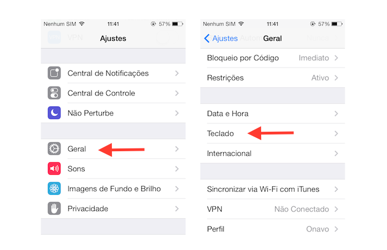Viewport: 387px width, 250px height.
Task: Tap the Central de Controle icon
Action: click(54, 93)
